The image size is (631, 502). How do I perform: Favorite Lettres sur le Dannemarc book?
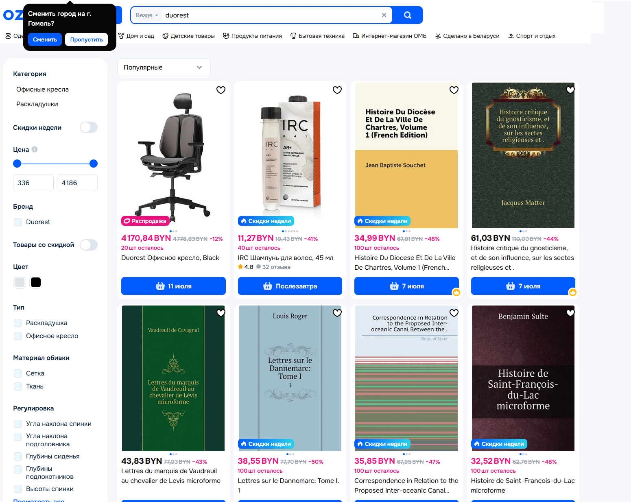[337, 313]
